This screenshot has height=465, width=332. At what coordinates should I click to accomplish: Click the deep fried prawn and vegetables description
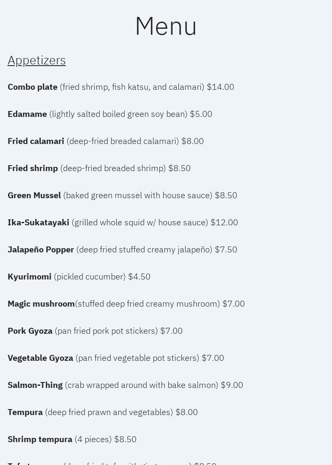point(109,412)
